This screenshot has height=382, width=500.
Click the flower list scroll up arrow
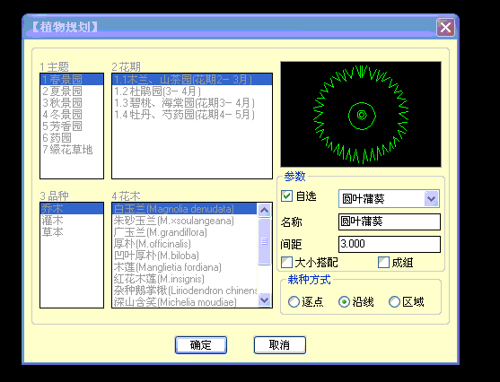(x=264, y=210)
